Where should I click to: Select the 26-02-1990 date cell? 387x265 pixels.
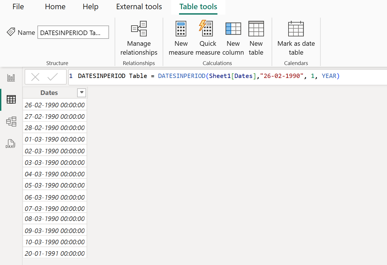pyautogui.click(x=55, y=104)
